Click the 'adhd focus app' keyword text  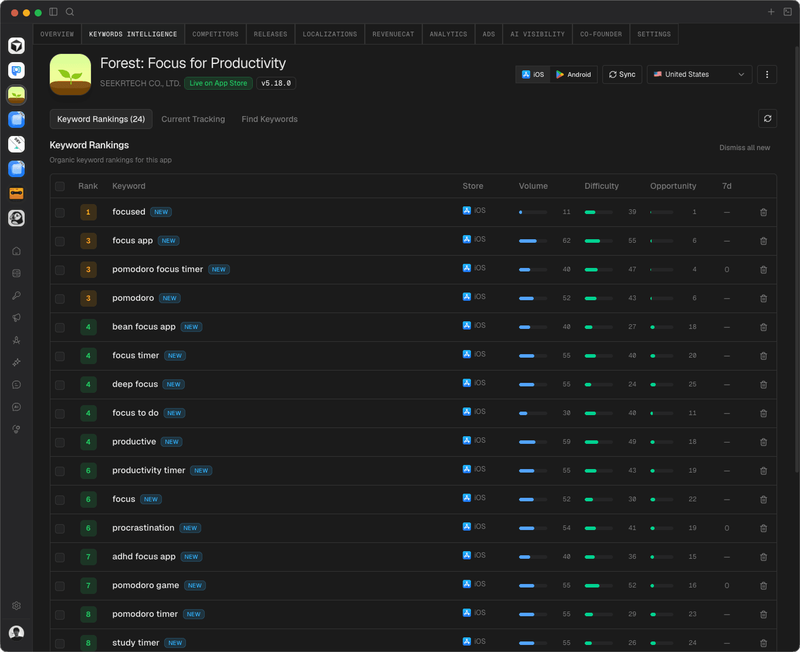144,556
